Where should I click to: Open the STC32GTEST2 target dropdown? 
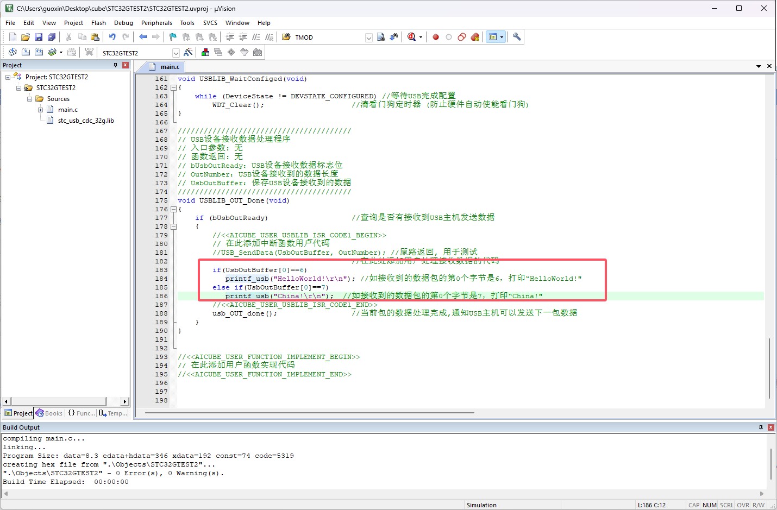[x=176, y=53]
